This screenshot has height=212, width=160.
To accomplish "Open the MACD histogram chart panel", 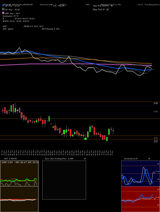I will coord(19,199).
